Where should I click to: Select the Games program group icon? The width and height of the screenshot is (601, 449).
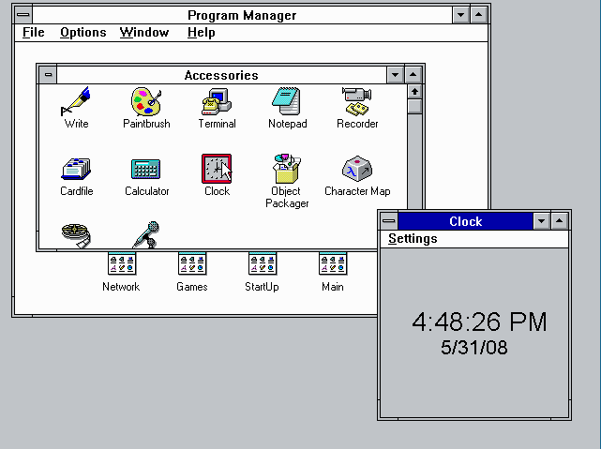pos(192,263)
